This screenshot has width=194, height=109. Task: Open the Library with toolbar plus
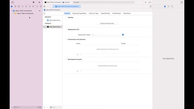point(145,2)
